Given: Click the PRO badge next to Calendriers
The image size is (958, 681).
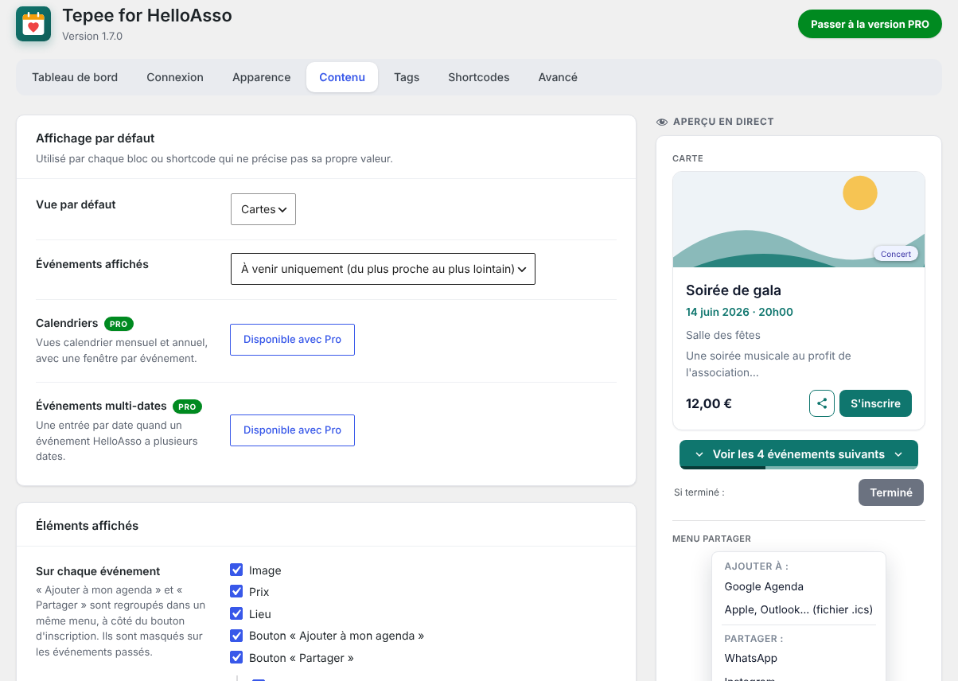Looking at the screenshot, I should click(x=119, y=324).
